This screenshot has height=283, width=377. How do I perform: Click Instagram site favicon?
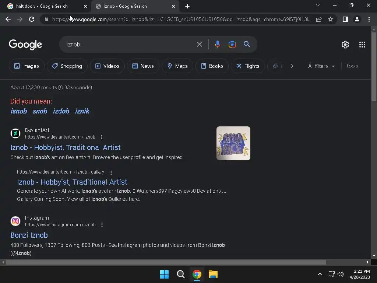(x=15, y=221)
